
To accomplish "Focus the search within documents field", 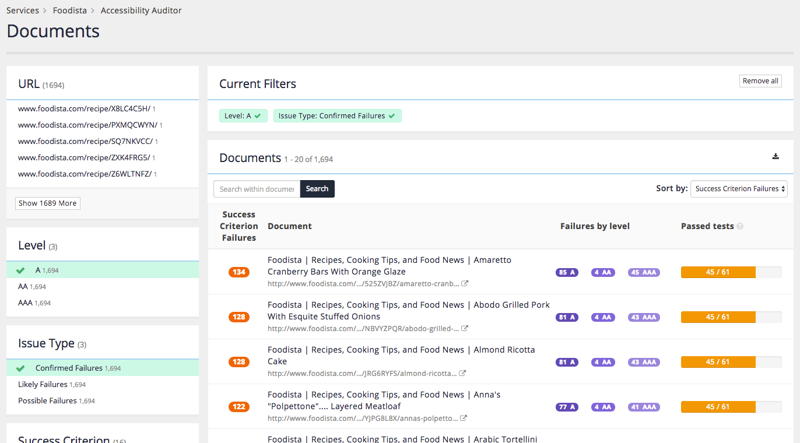I will 257,189.
